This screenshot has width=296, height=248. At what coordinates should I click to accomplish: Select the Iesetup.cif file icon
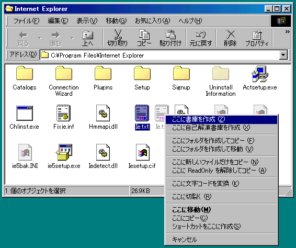143,152
